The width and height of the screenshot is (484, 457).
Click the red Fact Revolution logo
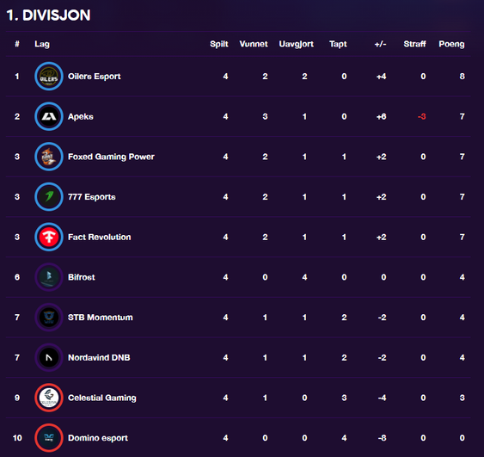click(x=49, y=237)
